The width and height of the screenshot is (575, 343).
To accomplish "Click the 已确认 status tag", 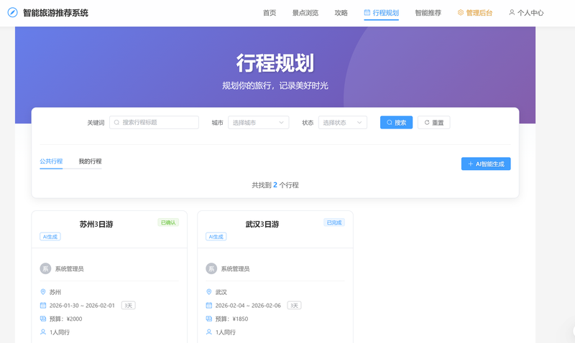I will click(168, 222).
